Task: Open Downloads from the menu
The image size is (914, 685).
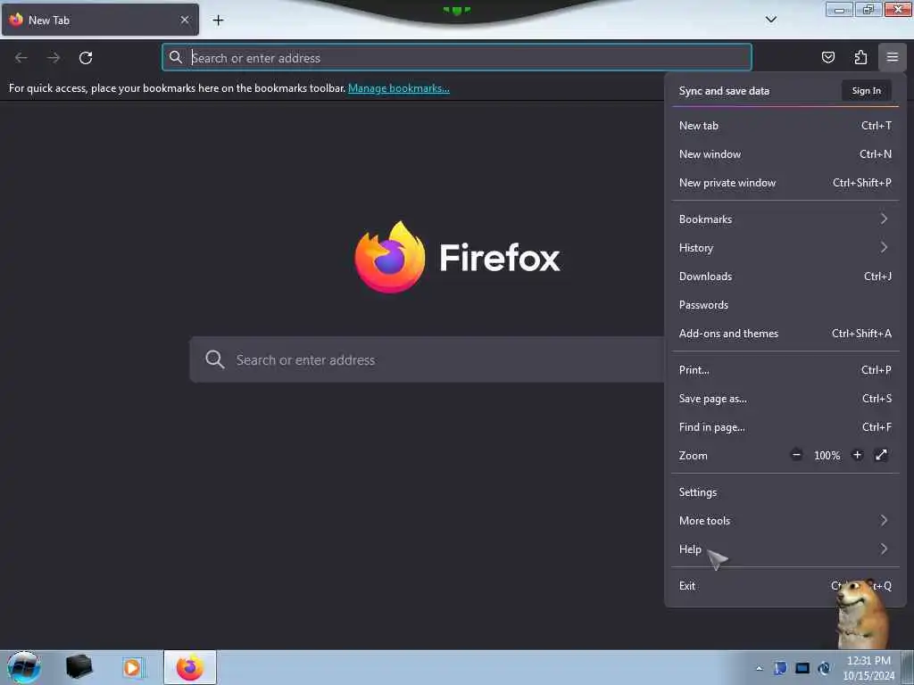Action: (785, 276)
